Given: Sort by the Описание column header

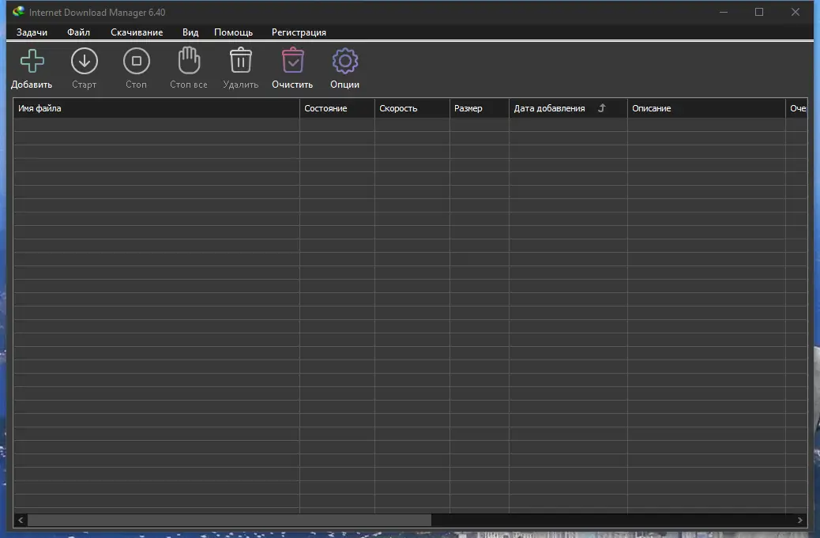Looking at the screenshot, I should (706, 108).
